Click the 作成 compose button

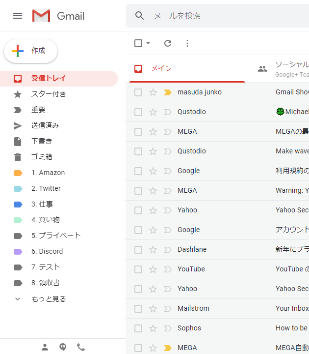(30, 51)
